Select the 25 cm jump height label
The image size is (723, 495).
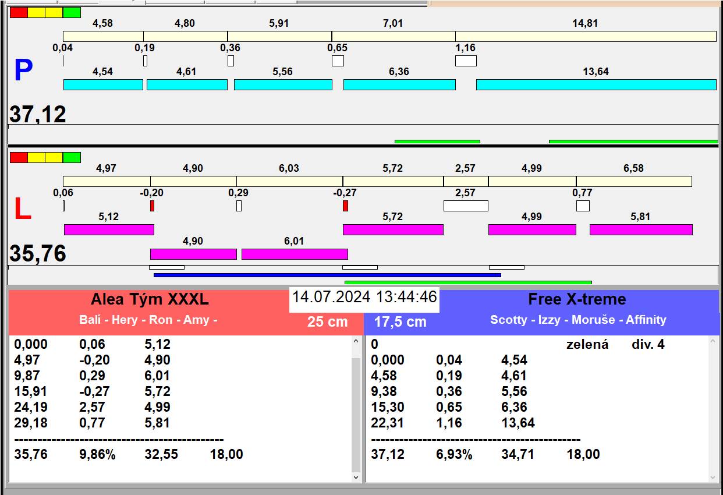pyautogui.click(x=327, y=322)
